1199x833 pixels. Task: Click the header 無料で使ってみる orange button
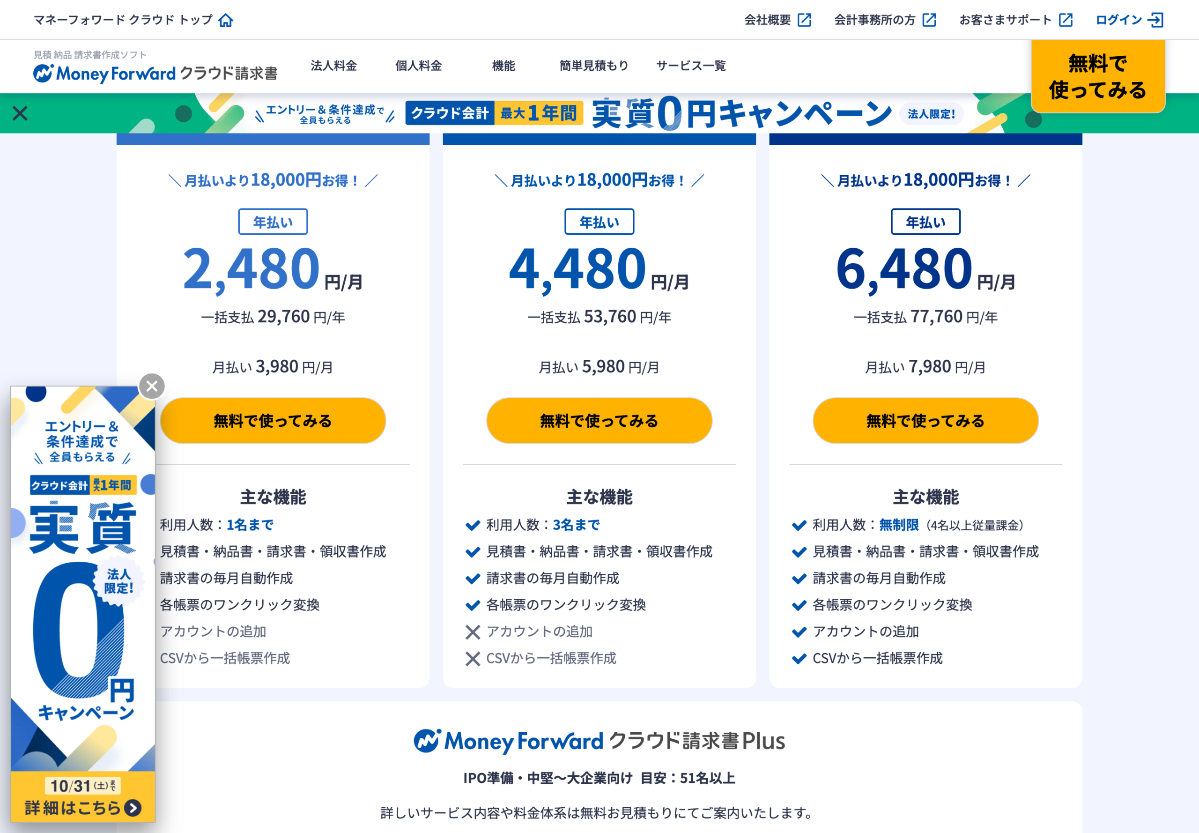pos(1098,76)
